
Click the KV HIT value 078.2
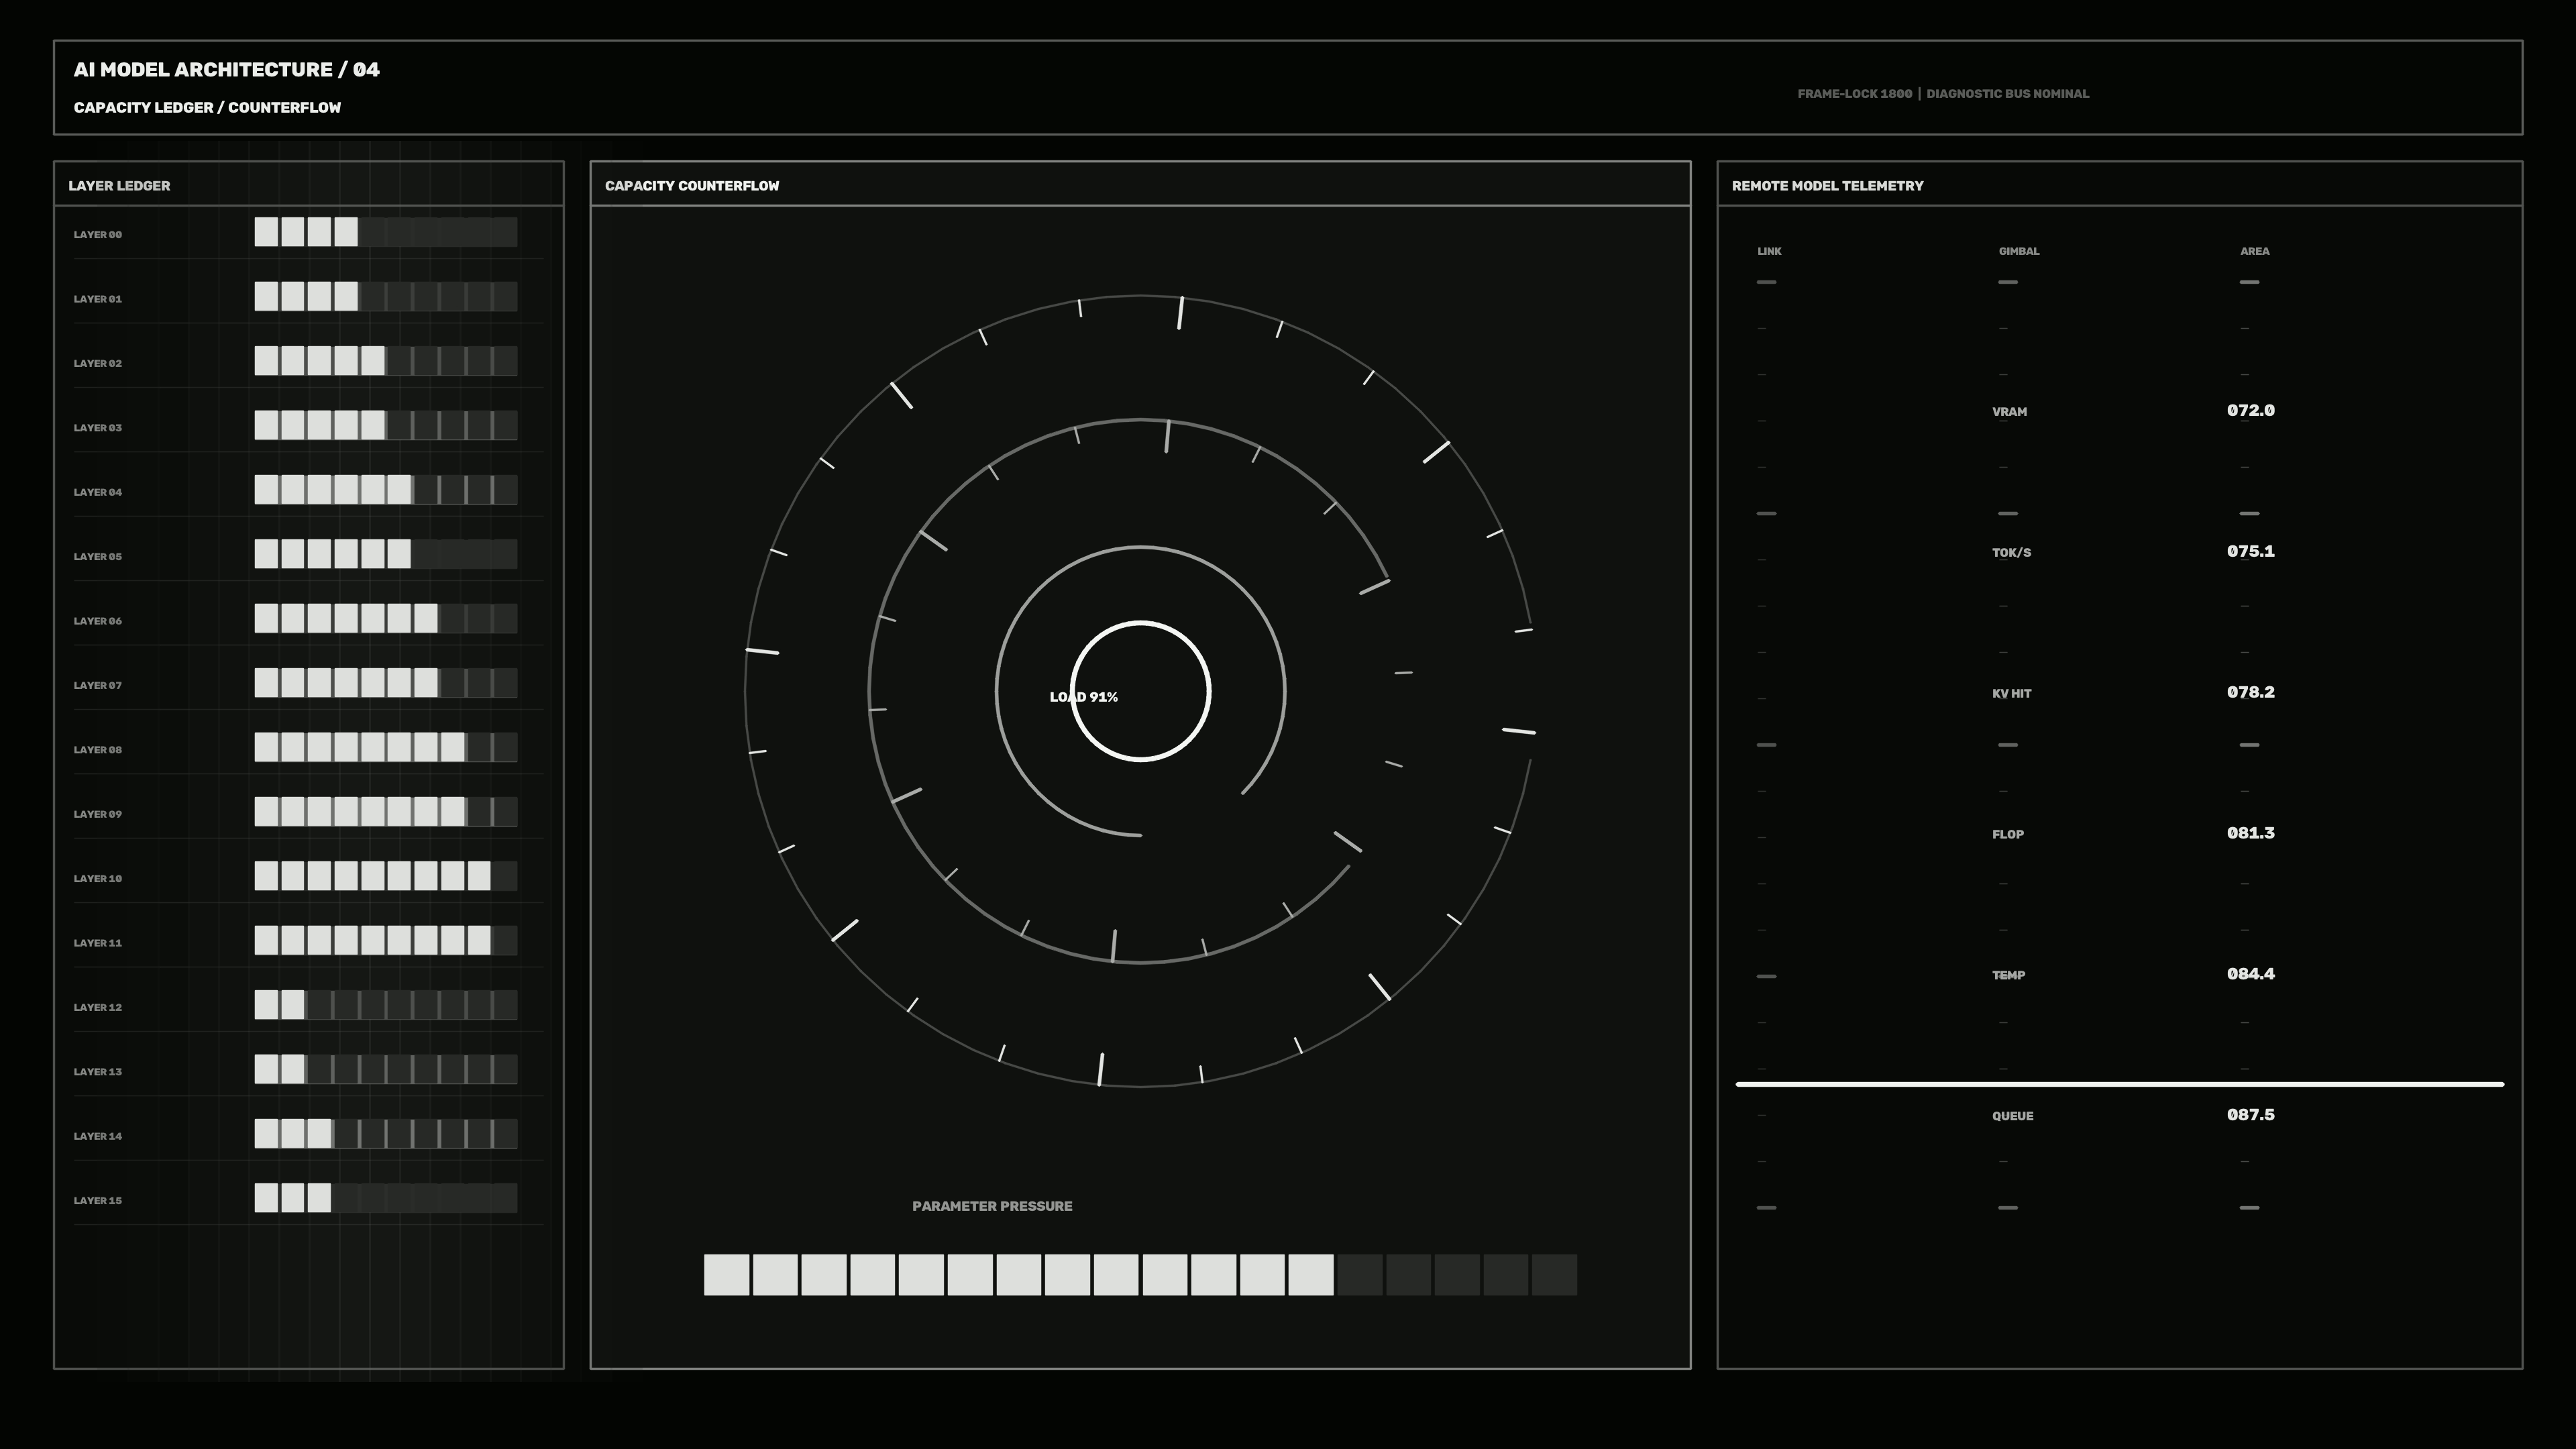(2251, 692)
